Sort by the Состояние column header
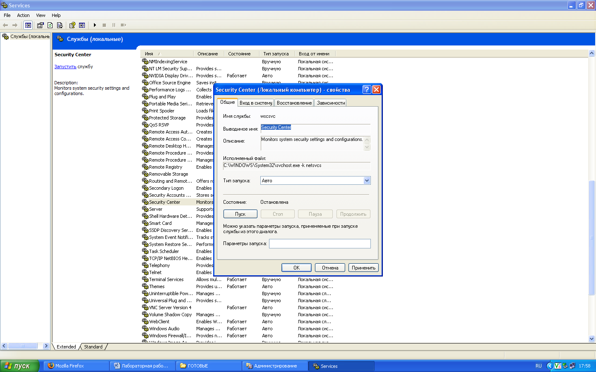This screenshot has width=596, height=372. point(241,54)
